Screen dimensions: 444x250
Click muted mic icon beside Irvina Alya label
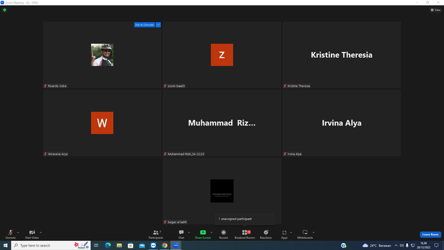pos(285,154)
